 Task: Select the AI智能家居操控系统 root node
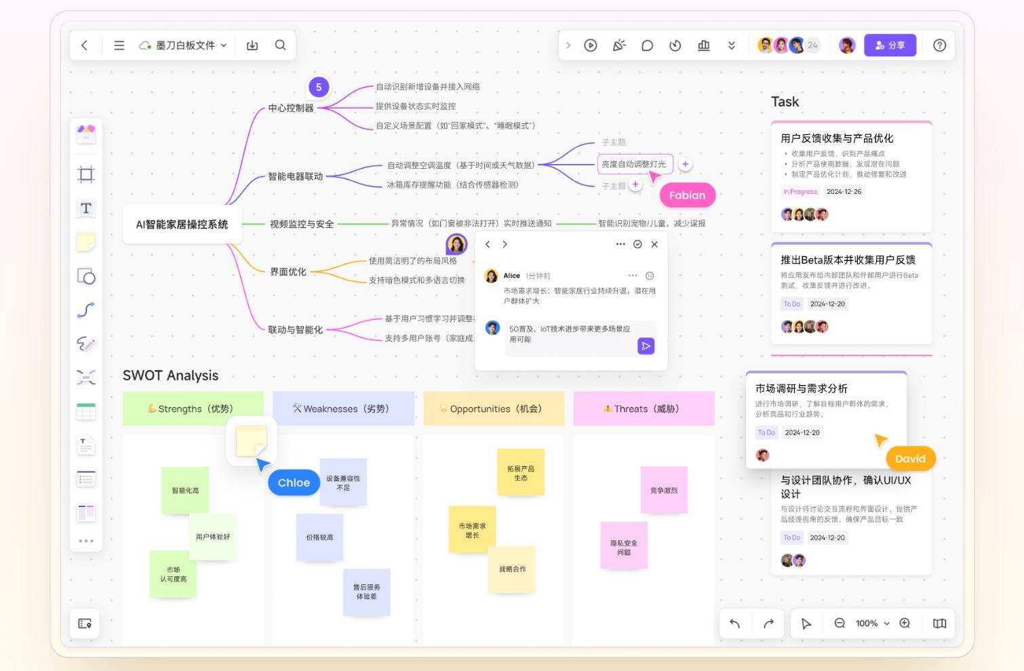tap(182, 224)
